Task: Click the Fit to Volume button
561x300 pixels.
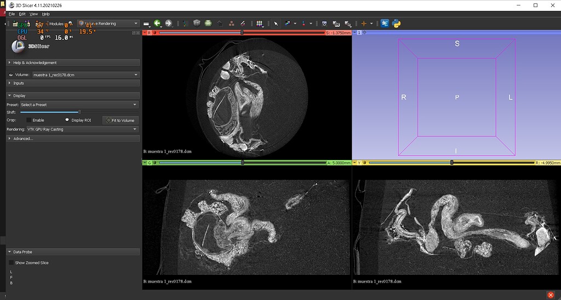Action: coord(120,120)
